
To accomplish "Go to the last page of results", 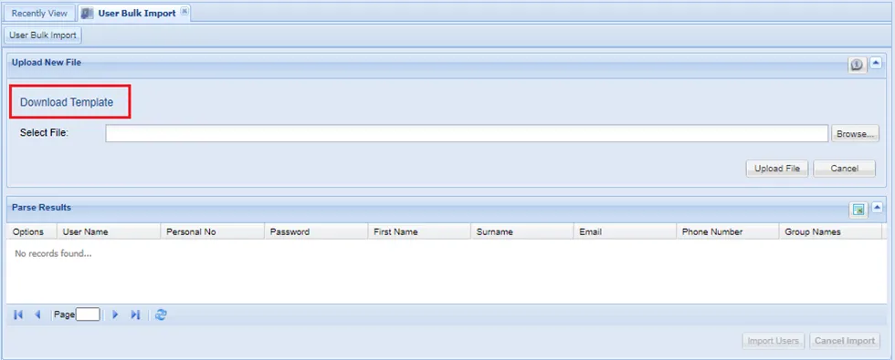I will tap(135, 314).
